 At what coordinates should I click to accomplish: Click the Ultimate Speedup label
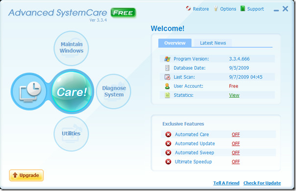click(x=193, y=162)
